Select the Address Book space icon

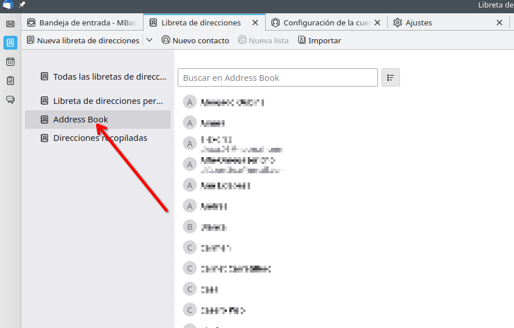(x=10, y=43)
